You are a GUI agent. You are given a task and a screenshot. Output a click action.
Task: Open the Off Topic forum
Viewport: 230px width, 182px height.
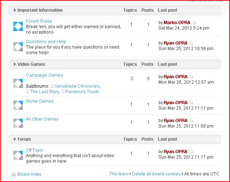click(35, 150)
